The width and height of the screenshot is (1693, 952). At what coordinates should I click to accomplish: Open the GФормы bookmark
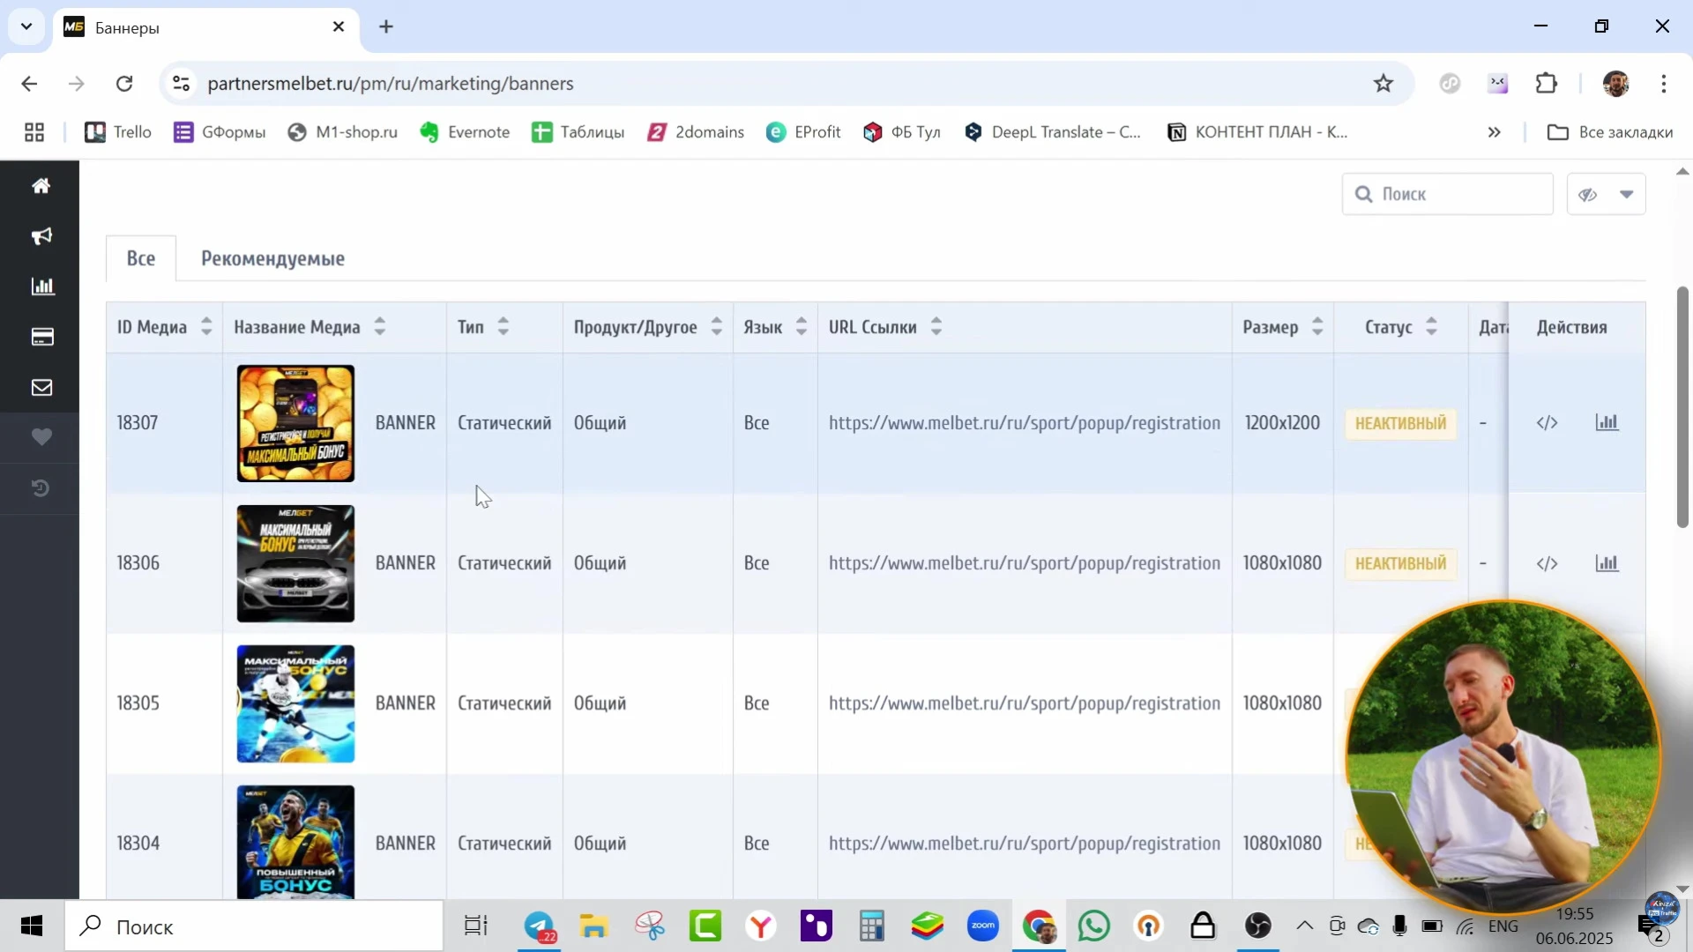(x=220, y=132)
